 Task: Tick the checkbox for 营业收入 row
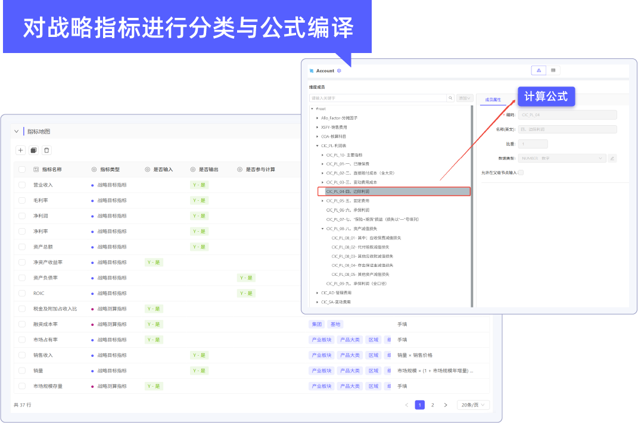pos(22,185)
